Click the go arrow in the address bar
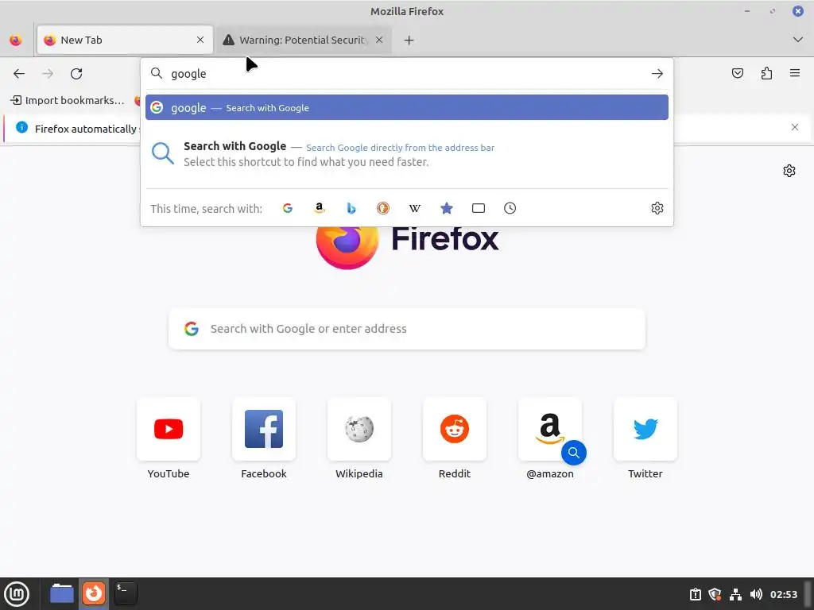This screenshot has height=610, width=814. tap(657, 74)
